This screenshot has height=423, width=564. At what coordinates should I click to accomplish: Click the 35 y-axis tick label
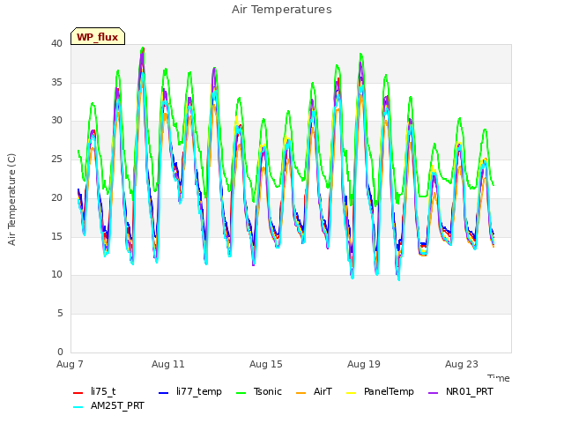coord(56,82)
